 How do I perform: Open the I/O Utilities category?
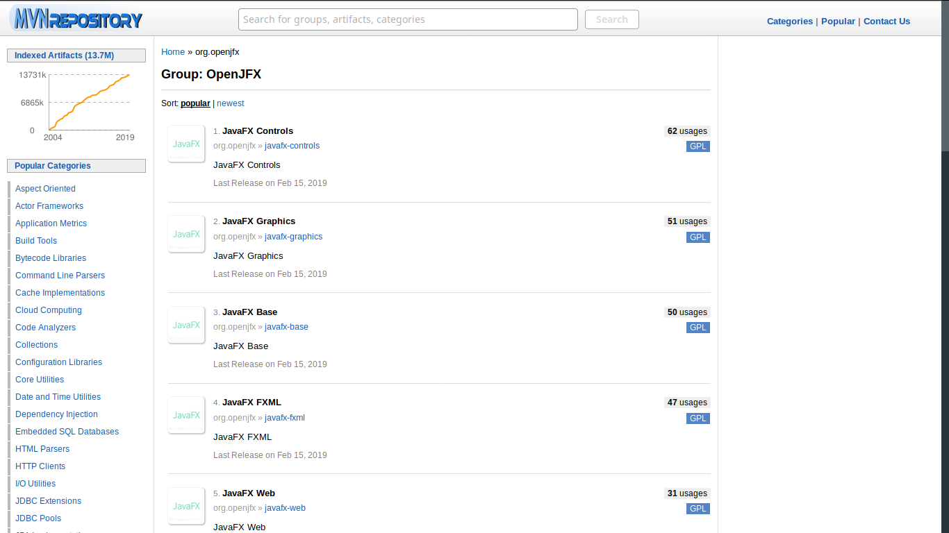(x=35, y=484)
